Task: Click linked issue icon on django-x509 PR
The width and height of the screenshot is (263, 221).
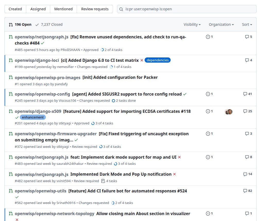Action: click(209, 111)
